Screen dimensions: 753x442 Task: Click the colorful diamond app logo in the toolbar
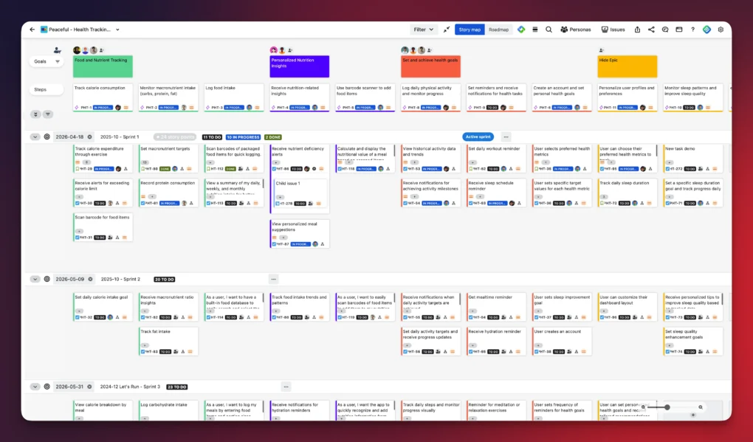coord(521,30)
